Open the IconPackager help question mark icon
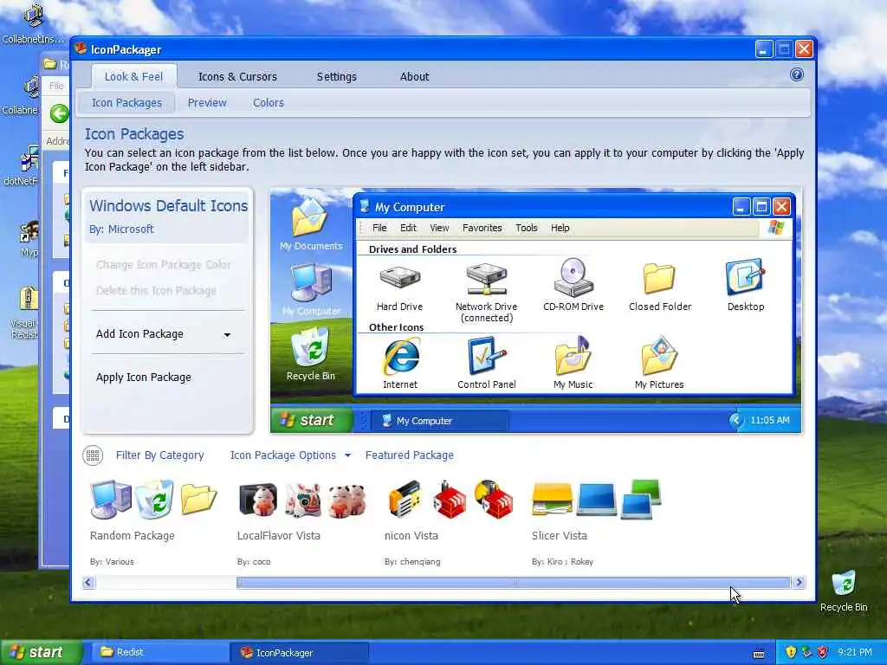Viewport: 887px width, 665px height. point(797,74)
